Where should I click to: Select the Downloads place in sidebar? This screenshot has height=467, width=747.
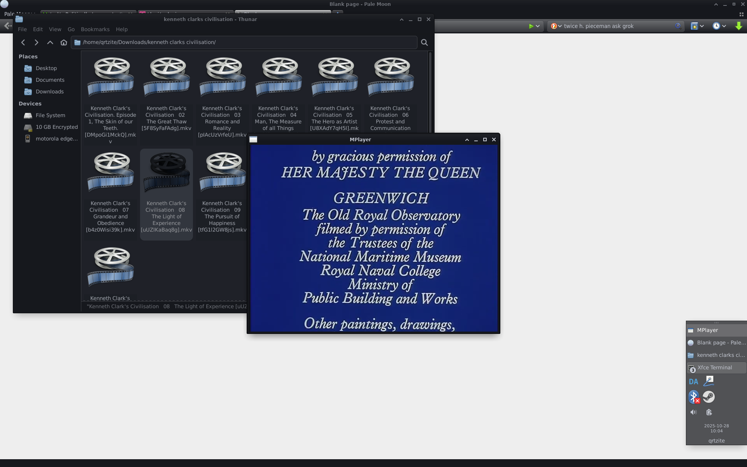click(x=49, y=91)
